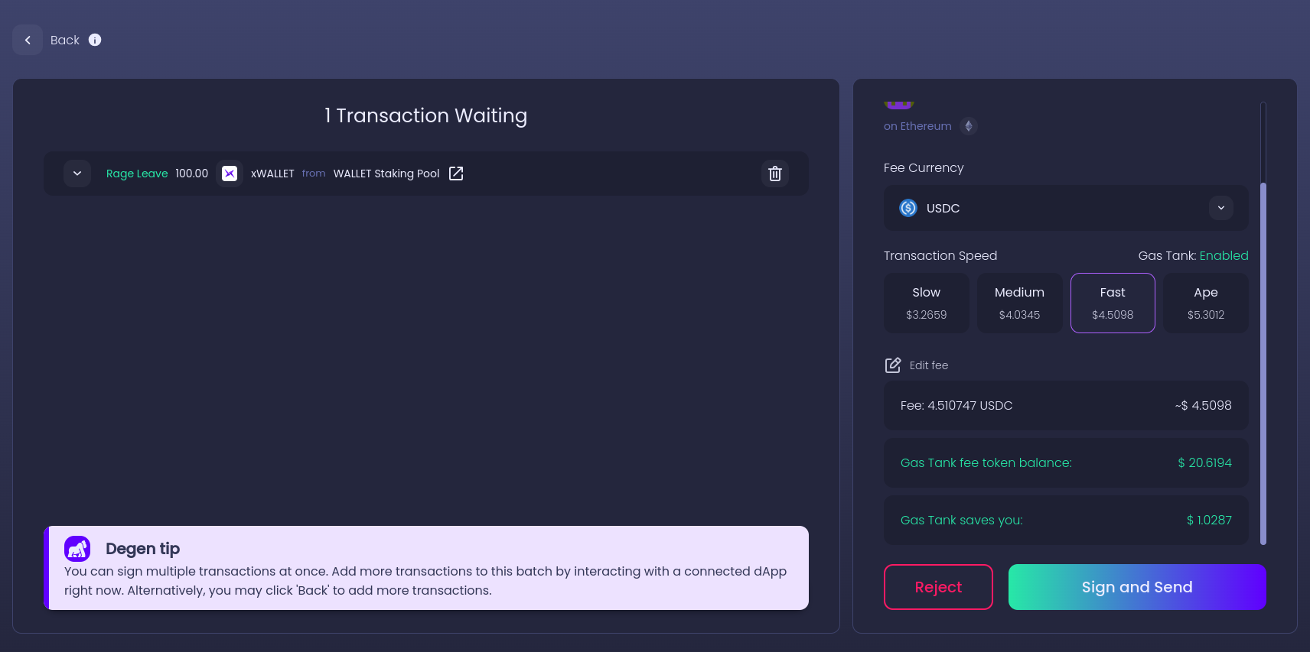Reject the pending transaction
The image size is (1310, 652).
(x=938, y=587)
